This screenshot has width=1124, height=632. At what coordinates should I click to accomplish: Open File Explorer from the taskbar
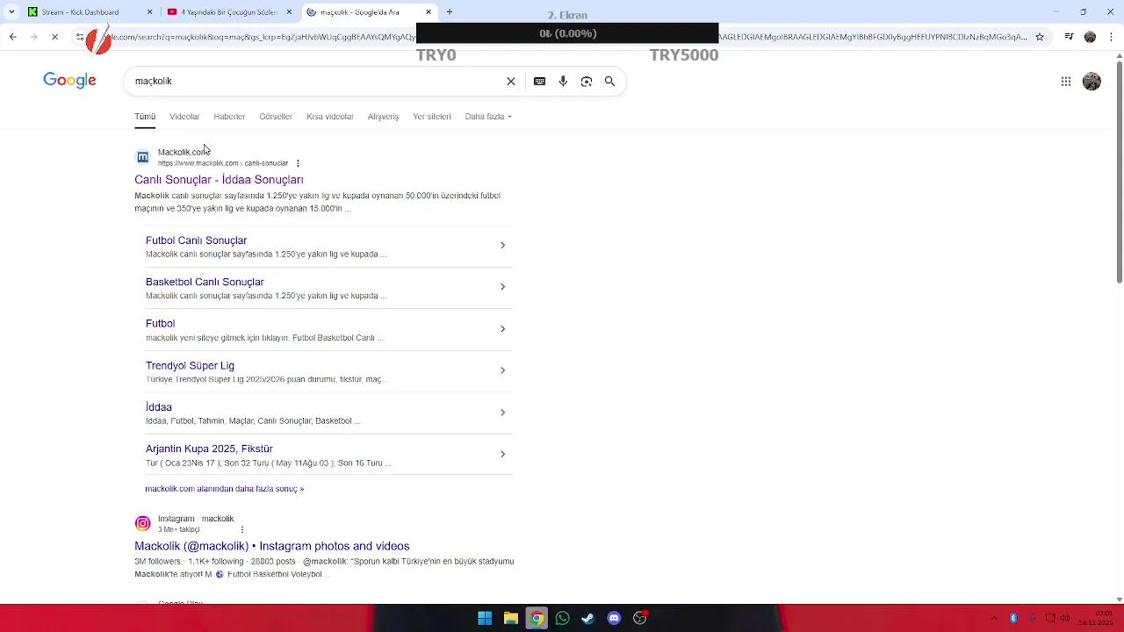(510, 618)
